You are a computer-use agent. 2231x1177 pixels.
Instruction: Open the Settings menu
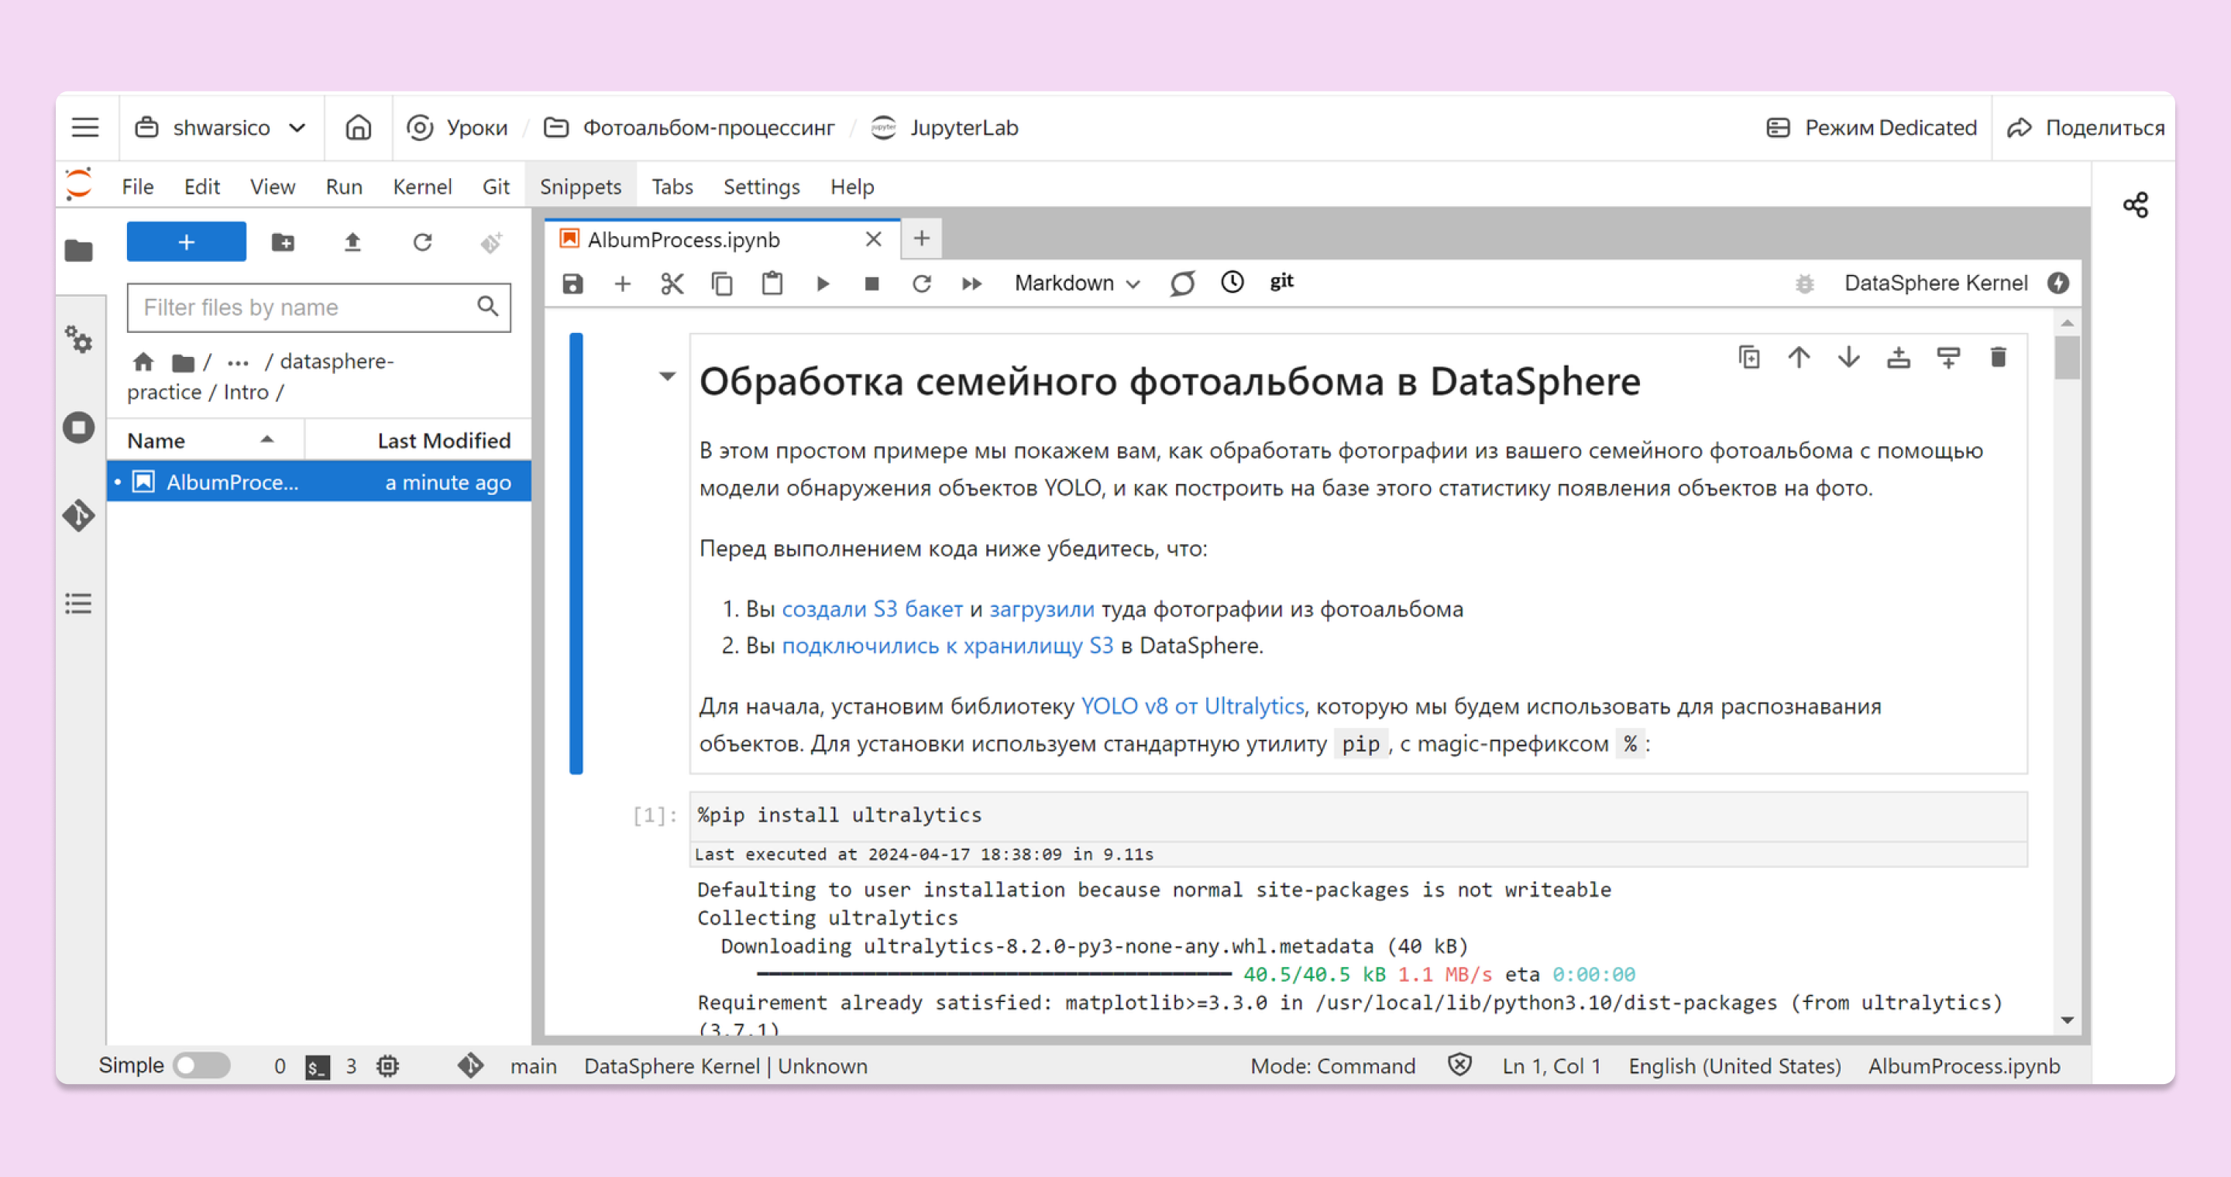tap(761, 187)
